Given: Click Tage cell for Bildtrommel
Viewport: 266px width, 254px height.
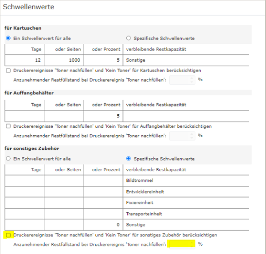Looking at the screenshot, I should pyautogui.click(x=24, y=180).
